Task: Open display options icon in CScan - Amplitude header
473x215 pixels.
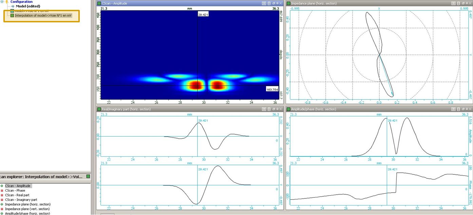Action: tap(264, 3)
